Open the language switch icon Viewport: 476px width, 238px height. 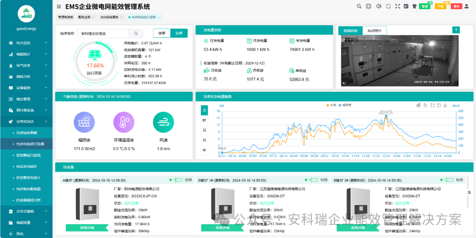coord(406,6)
